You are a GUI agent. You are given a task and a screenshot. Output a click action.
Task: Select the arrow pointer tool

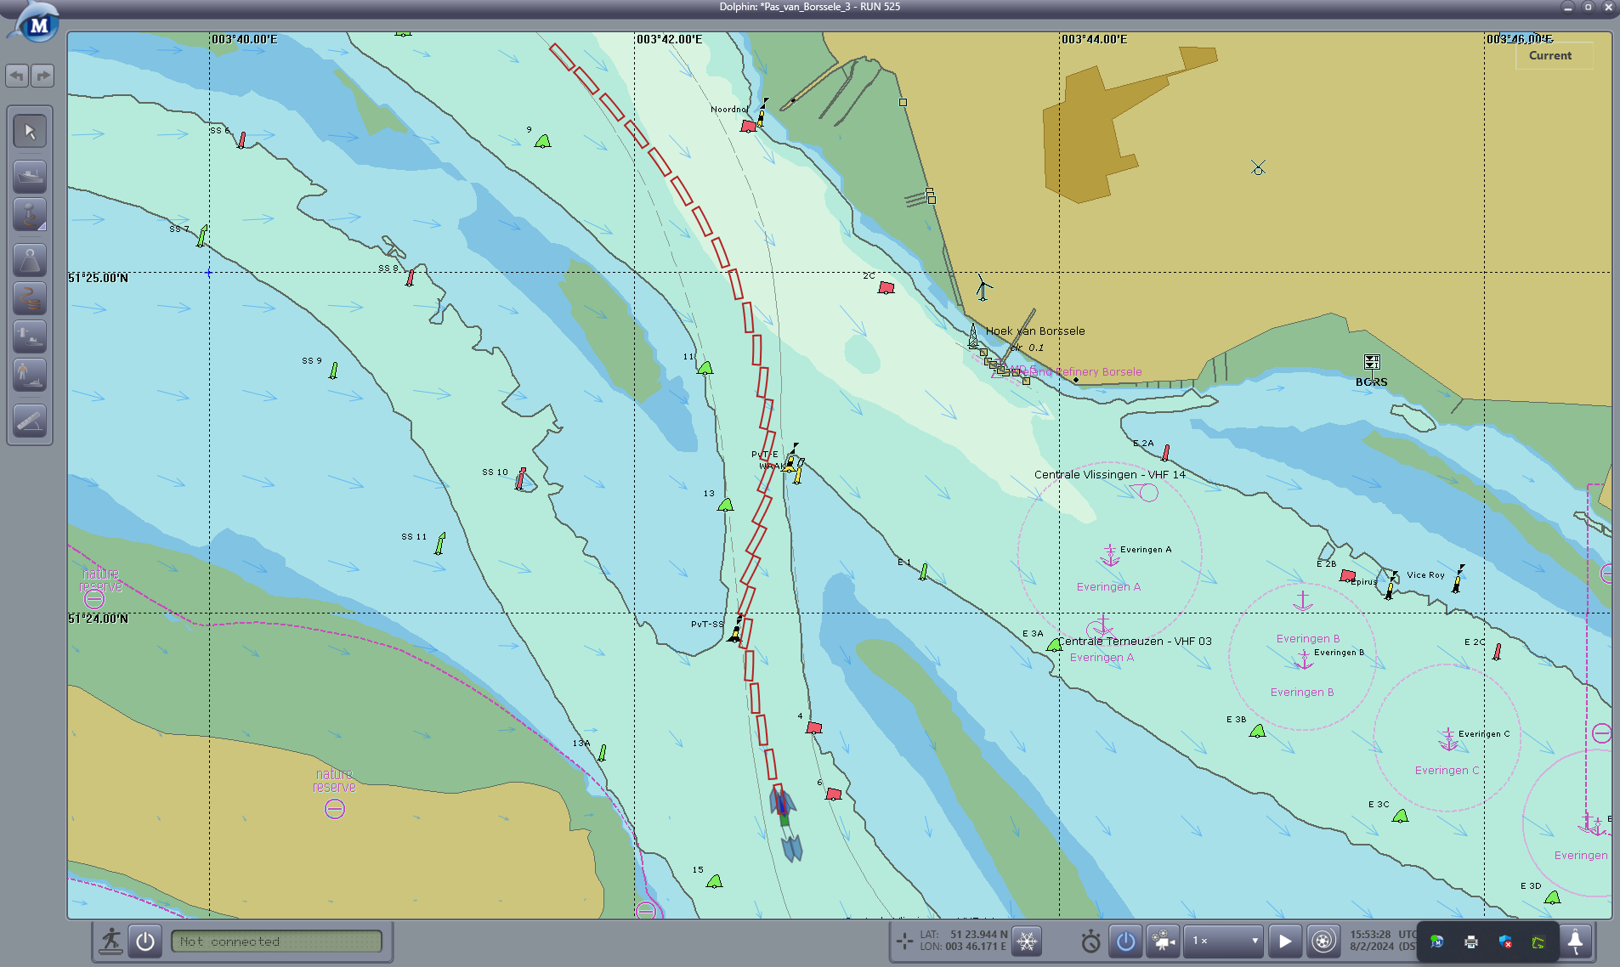(x=30, y=131)
